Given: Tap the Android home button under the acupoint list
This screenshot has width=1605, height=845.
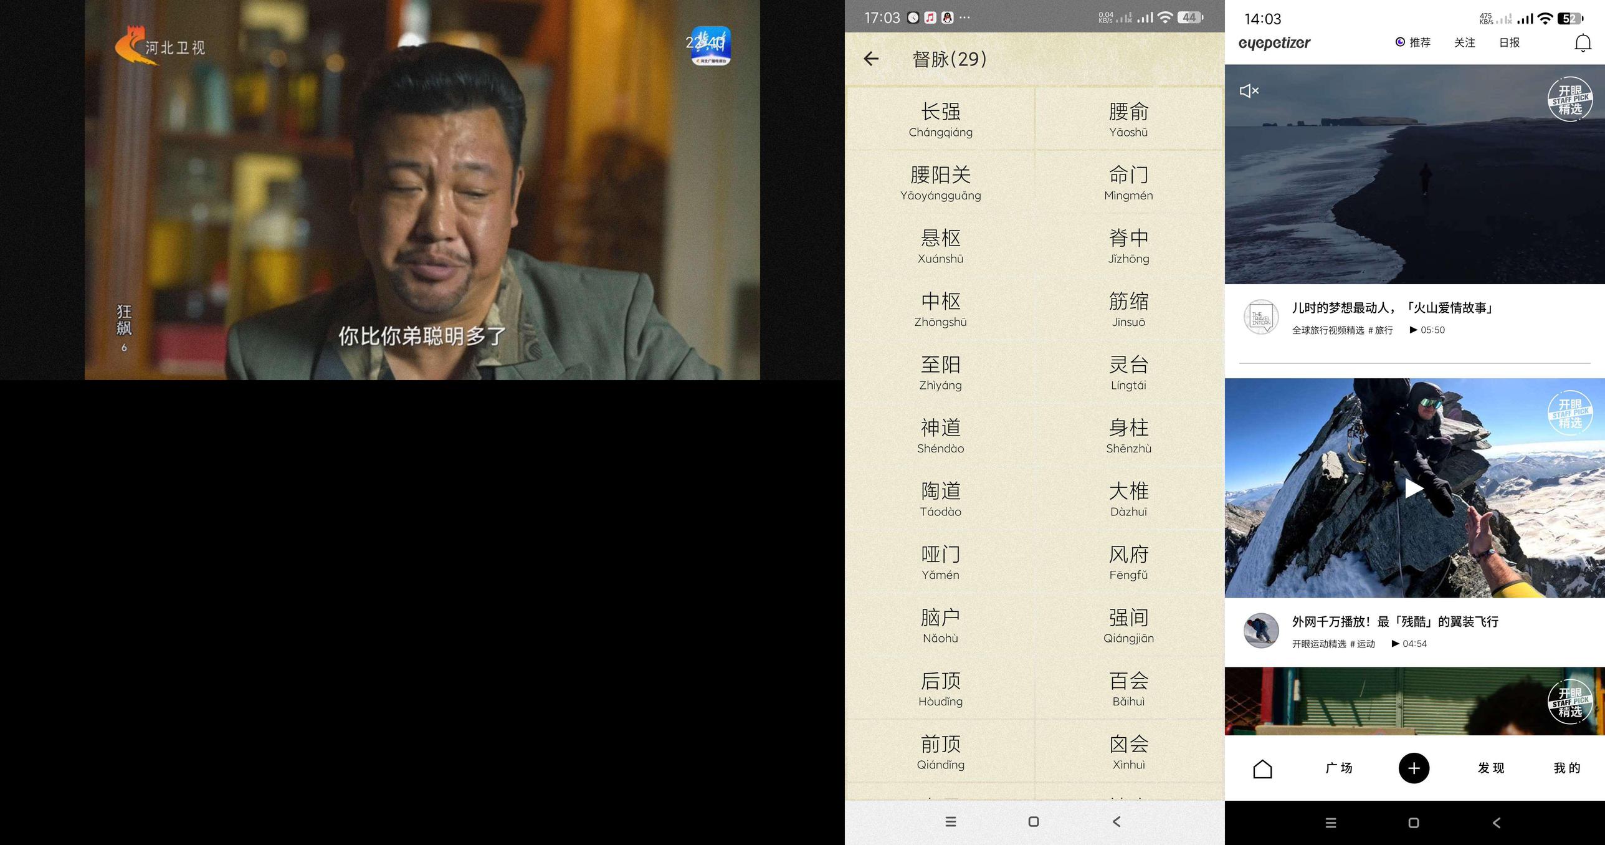Looking at the screenshot, I should click(1034, 822).
